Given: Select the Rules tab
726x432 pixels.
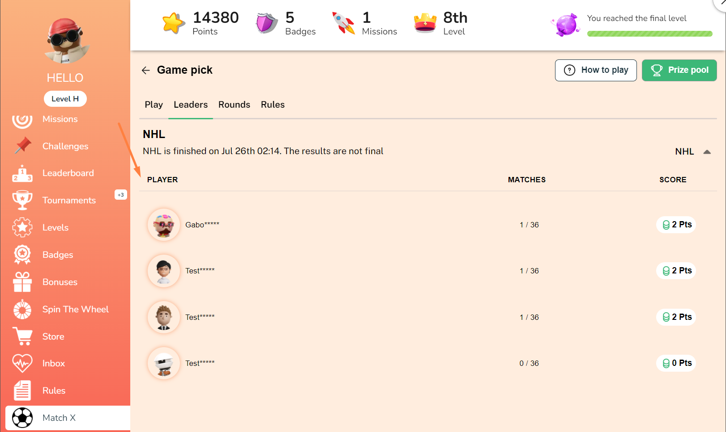Looking at the screenshot, I should click(273, 105).
